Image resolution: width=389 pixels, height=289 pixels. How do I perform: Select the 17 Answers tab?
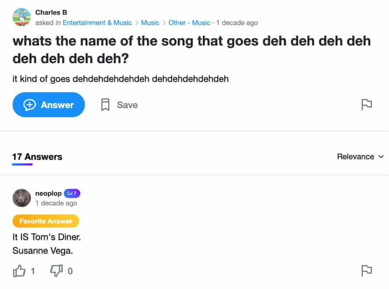tap(37, 157)
